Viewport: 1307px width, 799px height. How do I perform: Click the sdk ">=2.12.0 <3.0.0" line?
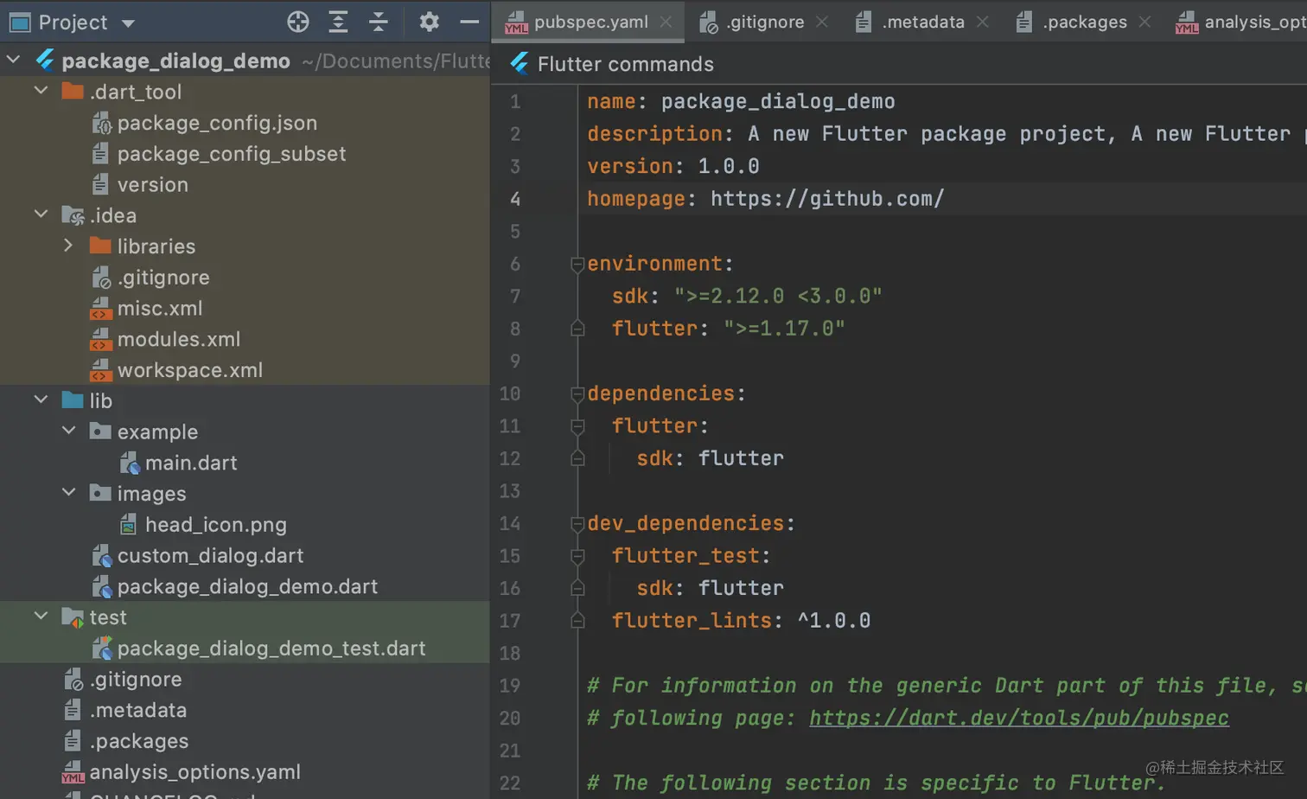point(747,297)
